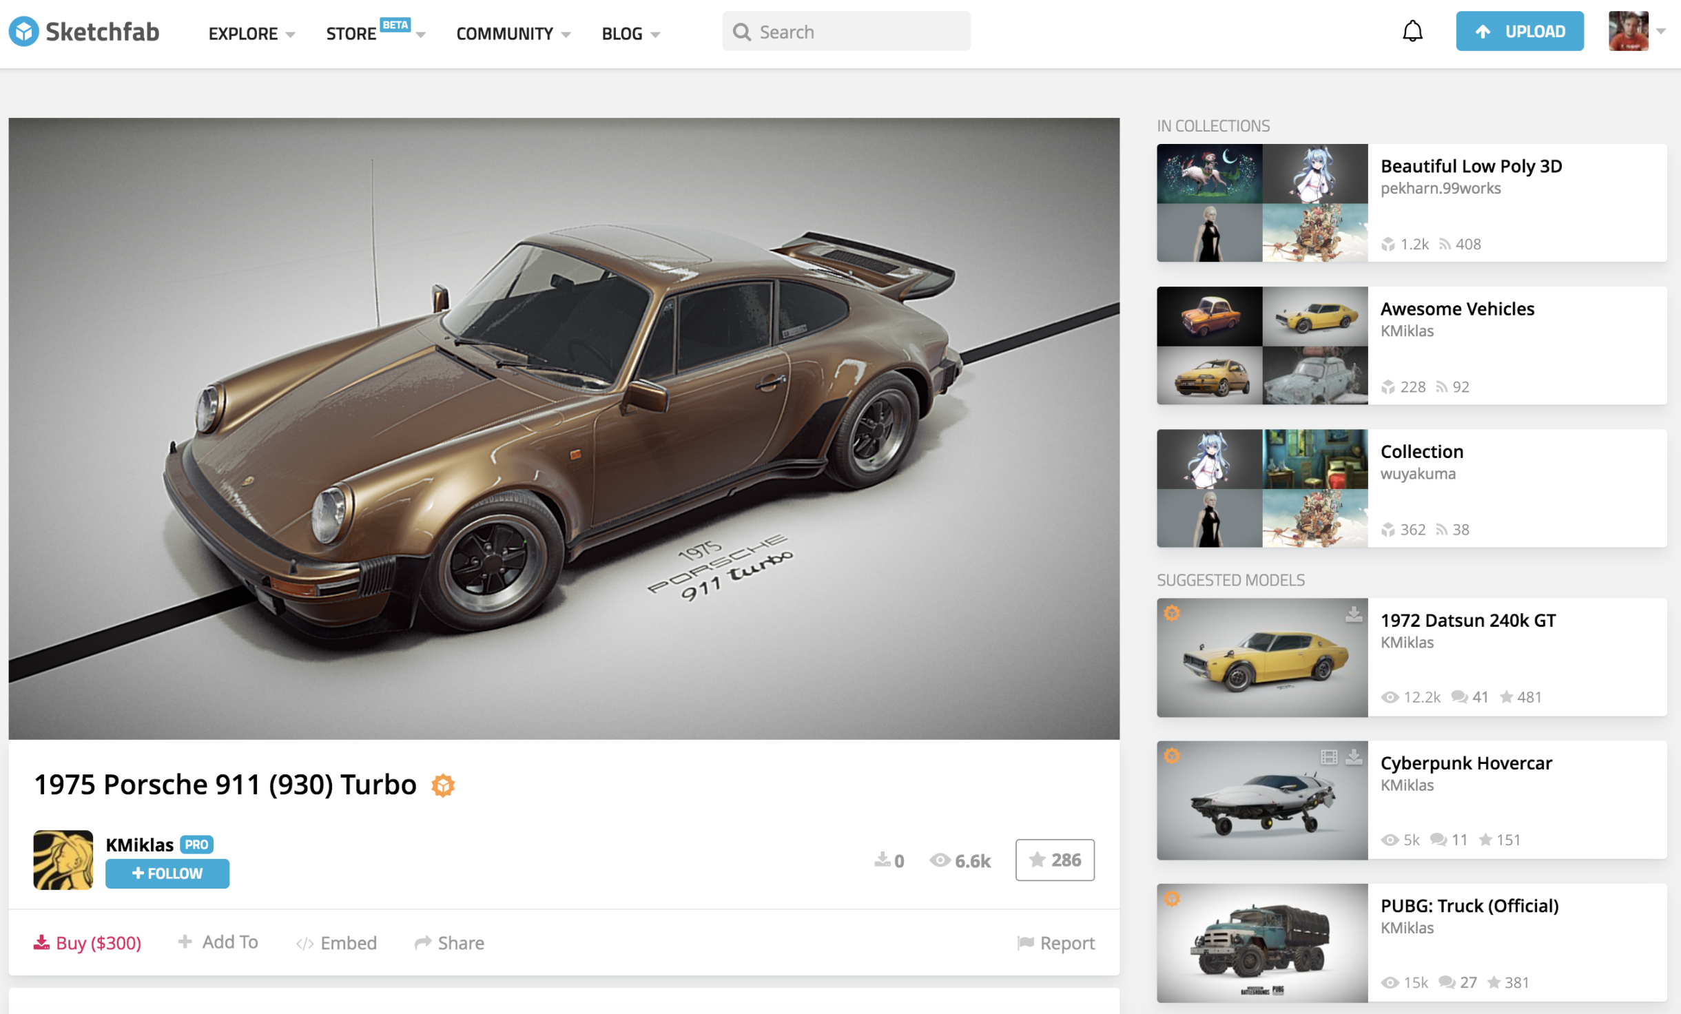Click the notification bell icon
The height and width of the screenshot is (1014, 1681).
[x=1411, y=32]
